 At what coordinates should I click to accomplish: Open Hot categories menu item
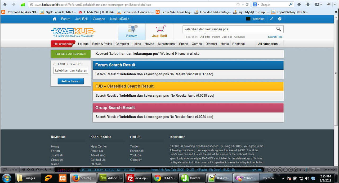point(63,44)
